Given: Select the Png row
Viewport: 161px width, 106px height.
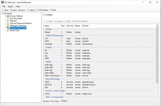Looking at the screenshot, I should 99,53.
